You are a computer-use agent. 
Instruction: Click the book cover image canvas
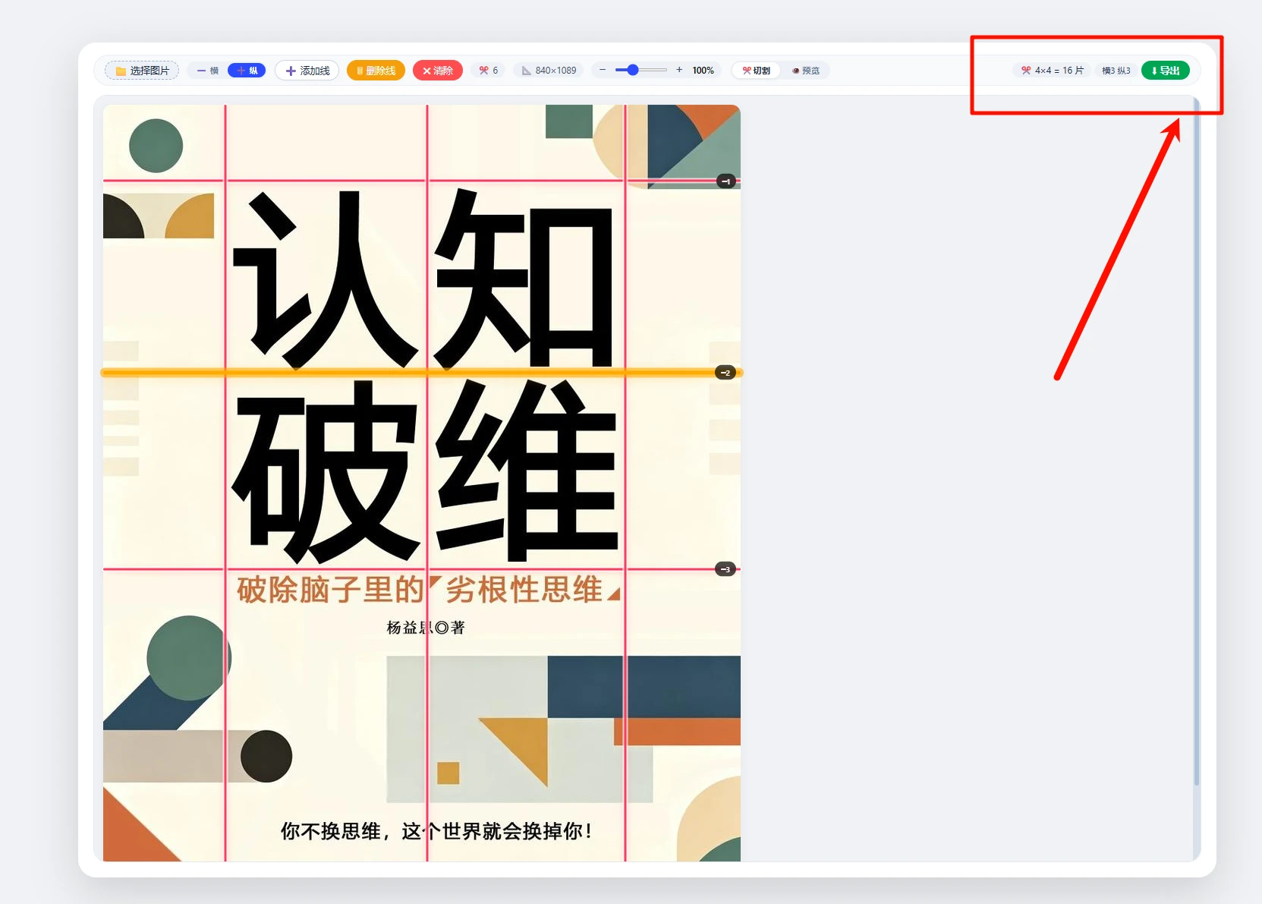click(422, 483)
